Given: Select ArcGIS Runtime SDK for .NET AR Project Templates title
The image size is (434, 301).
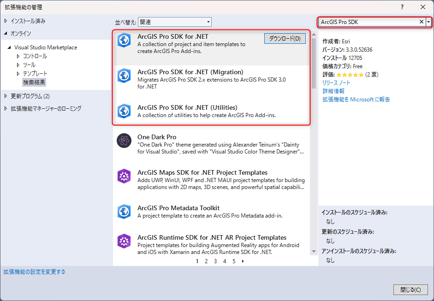Looking at the screenshot, I should click(212, 238).
